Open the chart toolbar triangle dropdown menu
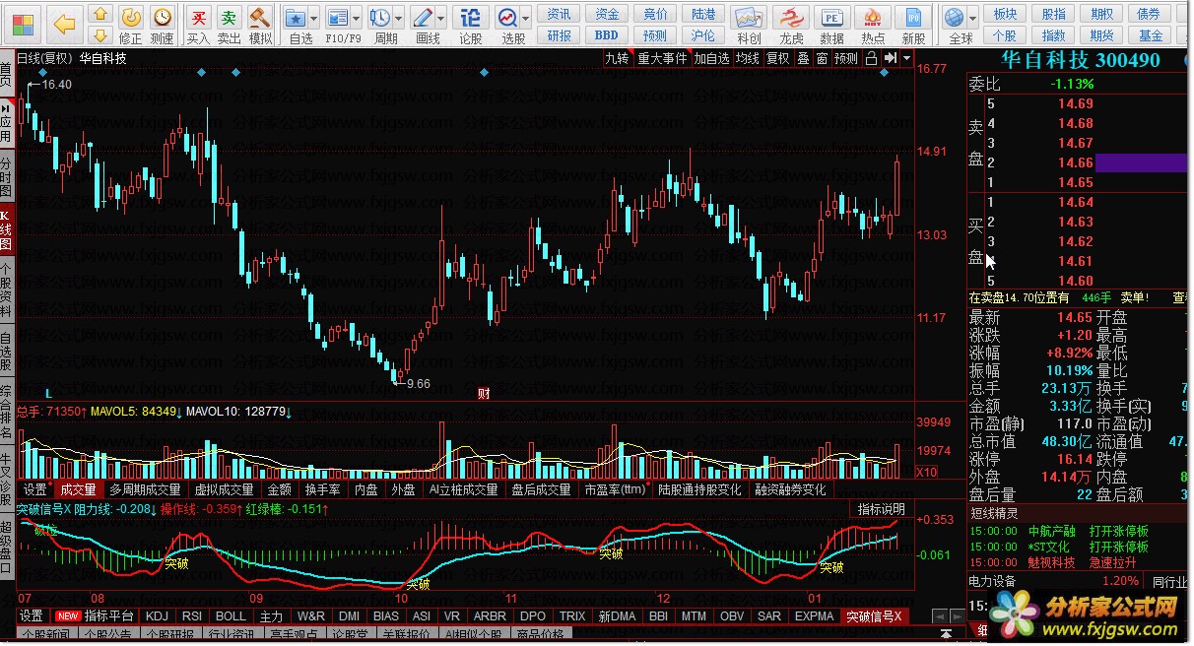The image size is (1194, 646). pyautogui.click(x=905, y=58)
